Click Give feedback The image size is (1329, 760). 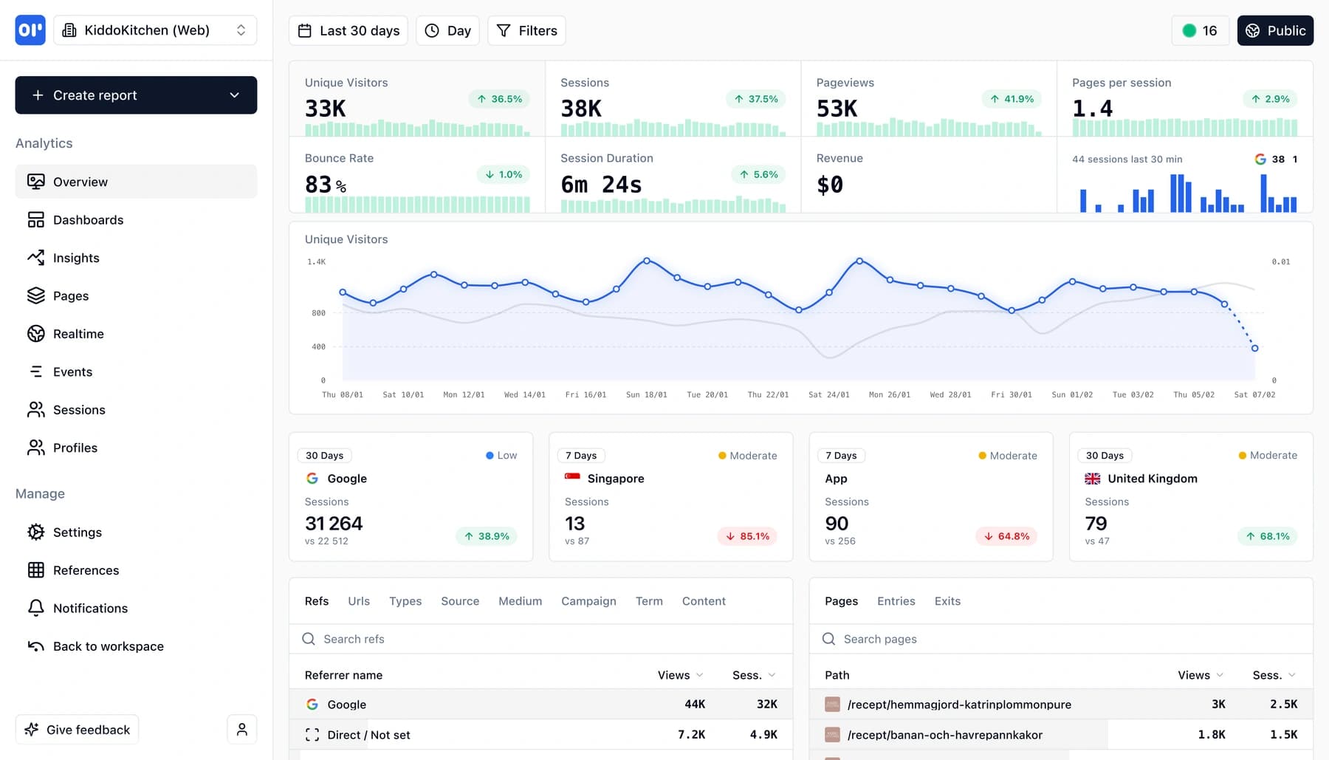[x=77, y=729]
